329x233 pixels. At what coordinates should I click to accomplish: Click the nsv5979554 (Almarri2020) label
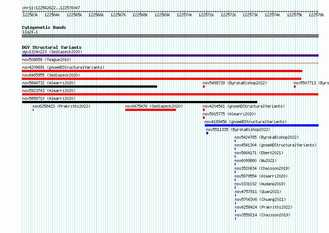coord(261,176)
